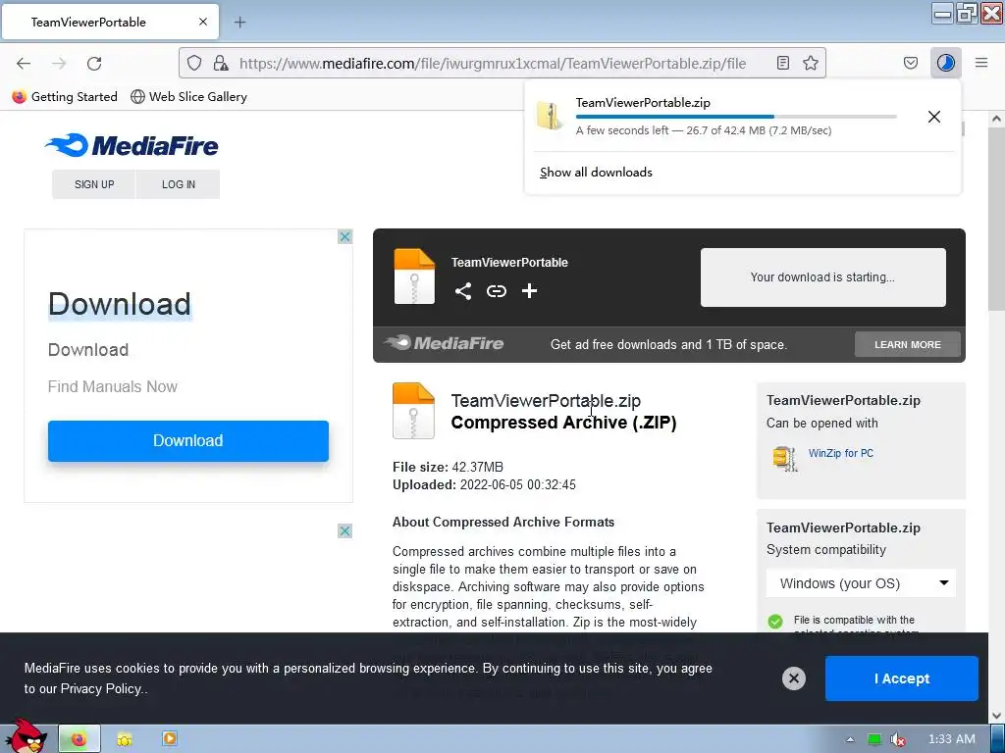Viewport: 1005px width, 753px height.
Task: Click the TeamViewerPortable.zip file title
Action: [546, 401]
